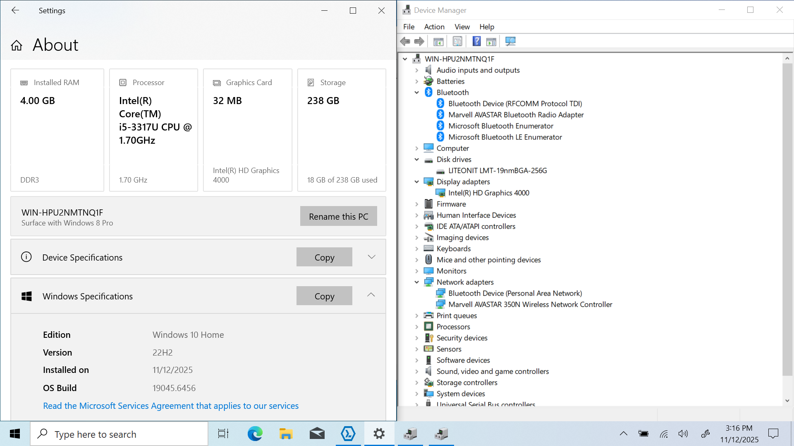Viewport: 794px width, 446px height.
Task: Open Microsoft Edge from the taskbar
Action: 255,434
